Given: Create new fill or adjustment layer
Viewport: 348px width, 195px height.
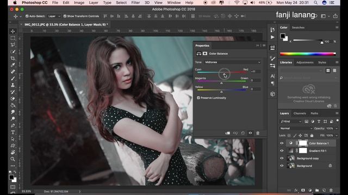Looking at the screenshot, I should 310,190.
